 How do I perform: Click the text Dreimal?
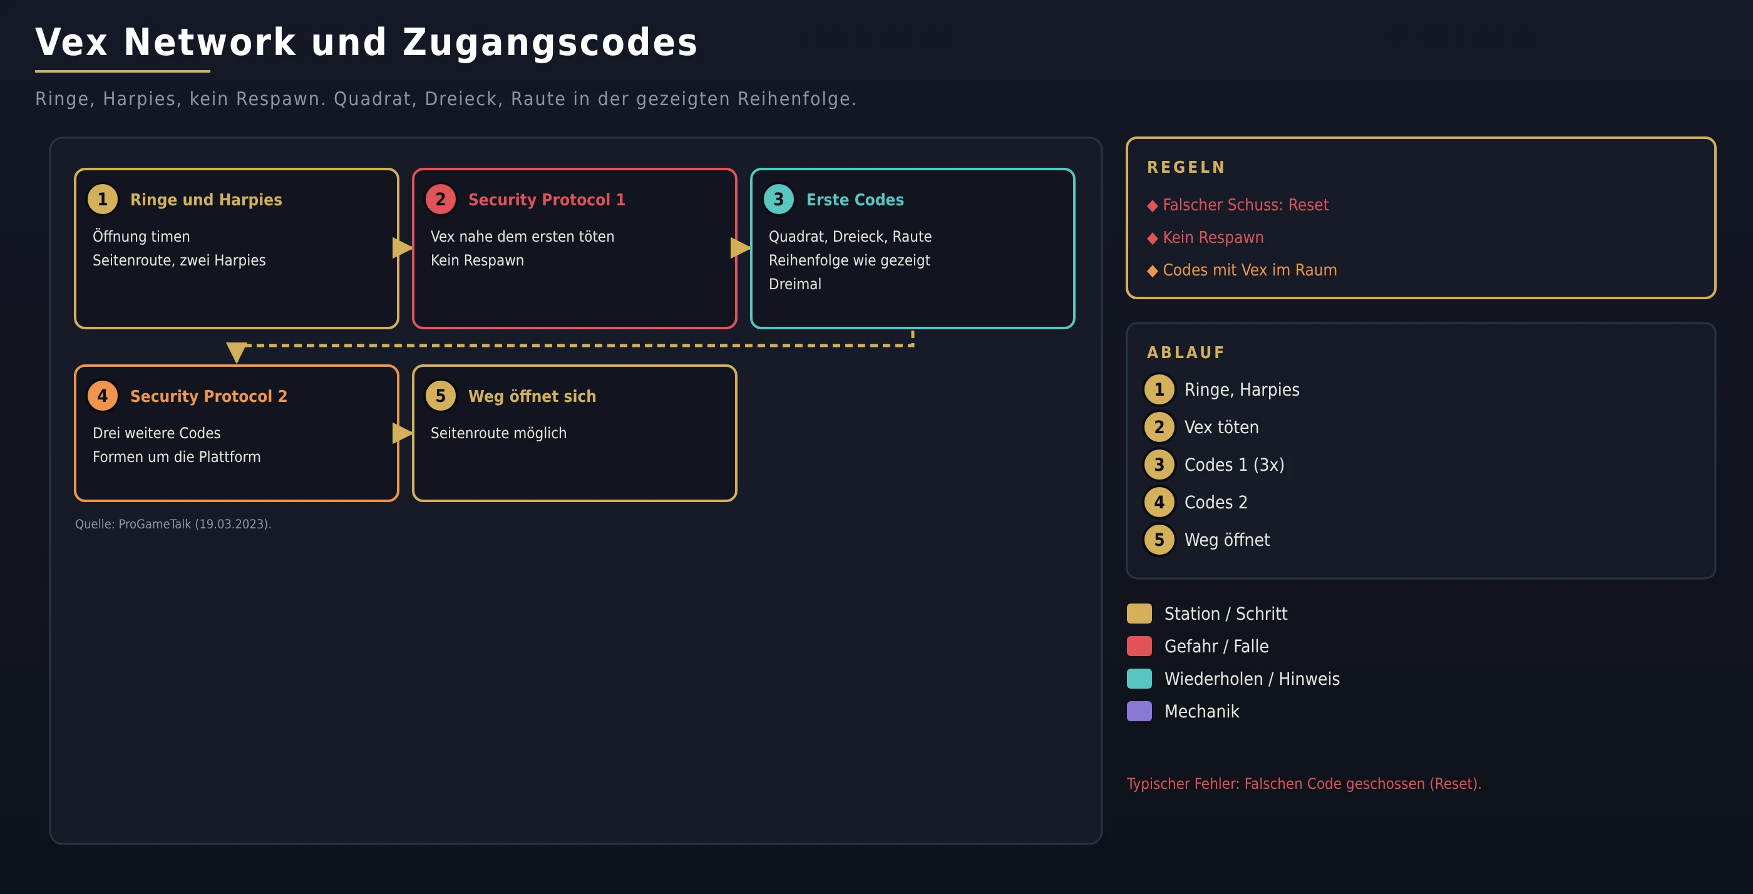(795, 284)
